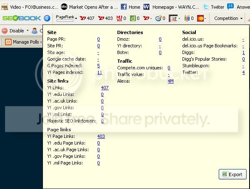Click the Page links section heading

[x=59, y=130]
